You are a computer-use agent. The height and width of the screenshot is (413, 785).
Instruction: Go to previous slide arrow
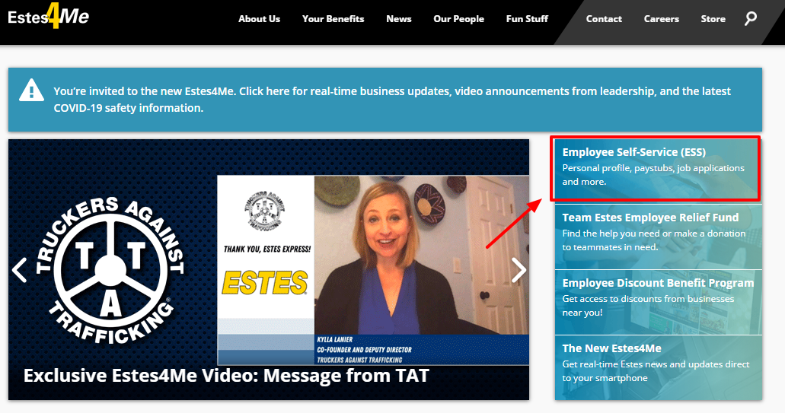(x=21, y=269)
